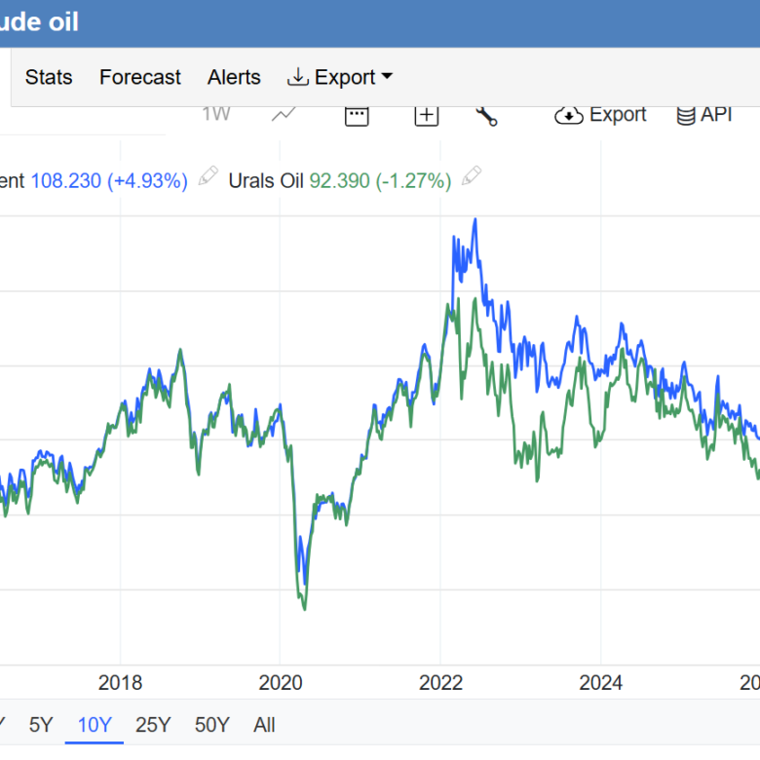Click the cloud Export button in chart toolbar
Viewport: 760px width, 760px height.
(600, 115)
